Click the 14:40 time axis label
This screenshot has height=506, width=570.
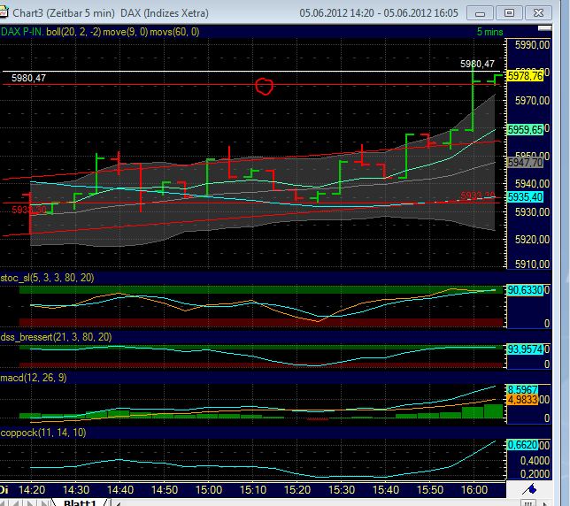(x=120, y=490)
